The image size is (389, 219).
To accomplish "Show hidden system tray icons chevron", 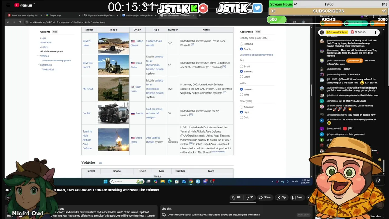I will coord(272,182).
